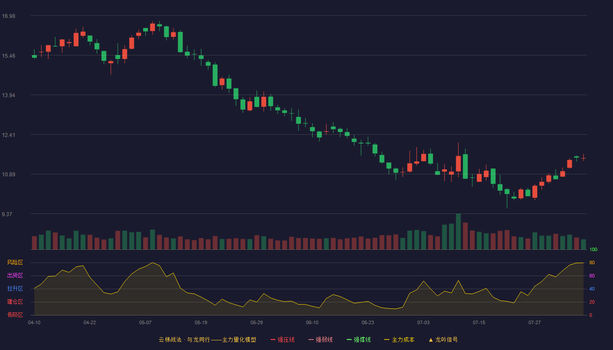Click the tallest volume bar in the chart
The width and height of the screenshot is (613, 350).
458,231
